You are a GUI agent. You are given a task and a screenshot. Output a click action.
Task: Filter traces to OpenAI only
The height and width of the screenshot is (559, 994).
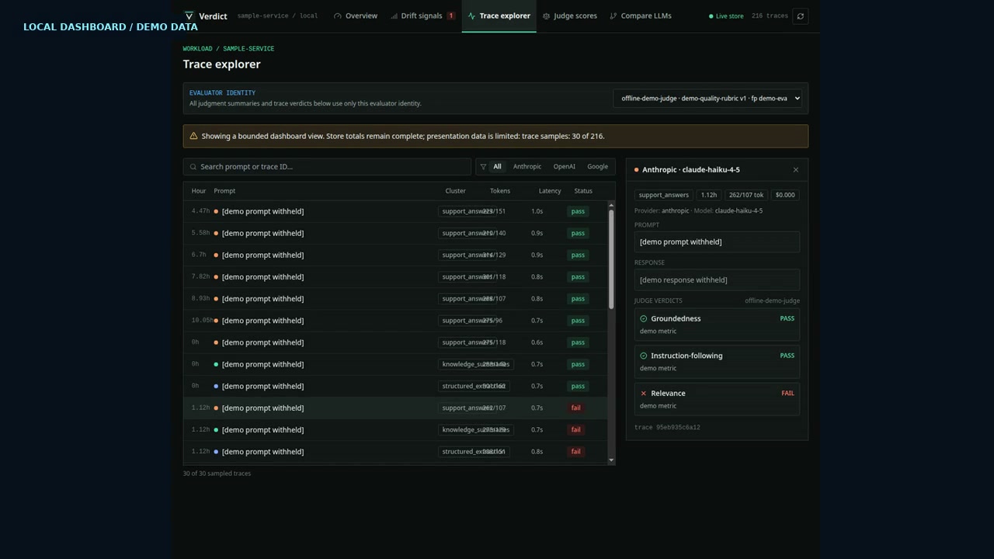[x=565, y=167]
